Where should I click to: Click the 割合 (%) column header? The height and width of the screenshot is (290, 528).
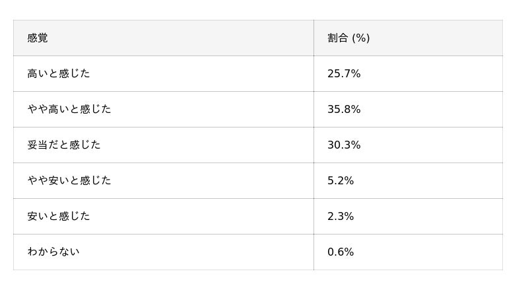point(348,38)
